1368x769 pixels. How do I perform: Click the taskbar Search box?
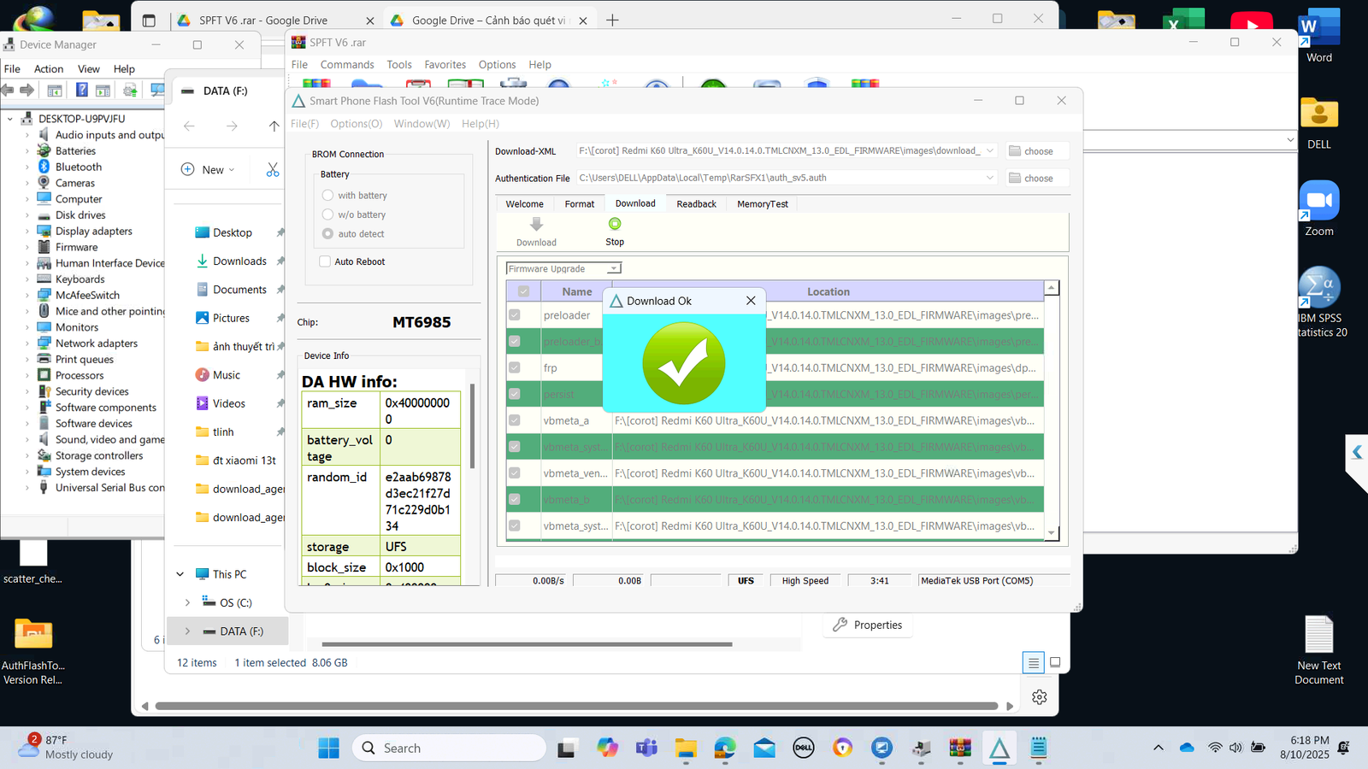[x=449, y=748]
